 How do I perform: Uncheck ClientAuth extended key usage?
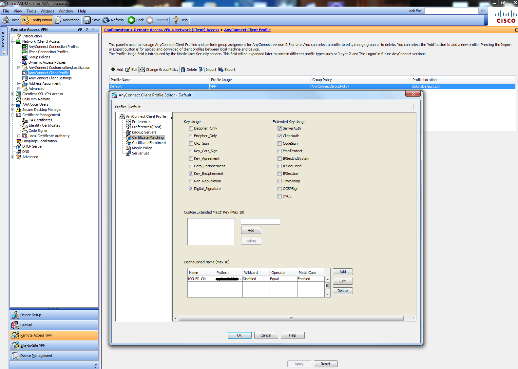279,136
